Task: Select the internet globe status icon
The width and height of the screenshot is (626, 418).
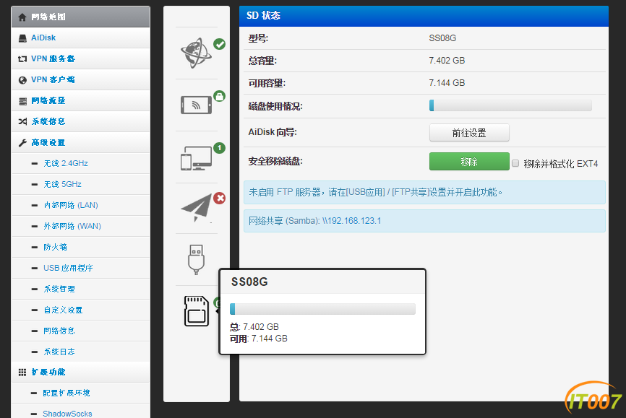Action: pyautogui.click(x=196, y=53)
